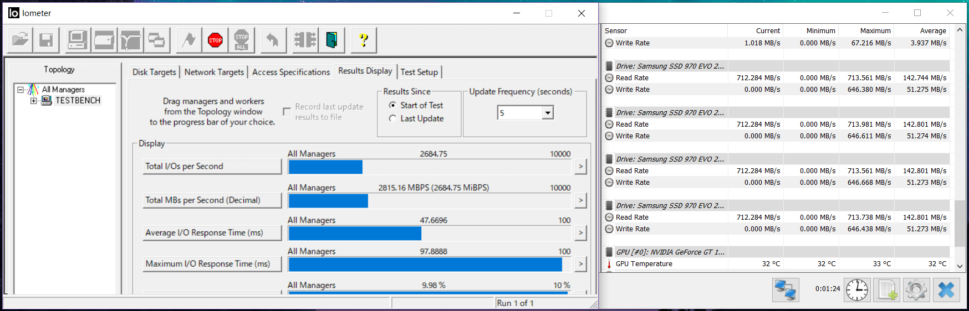Screen dimensions: 969x311
Task: Click the GPU Temperature thermometer icon
Action: 609,264
